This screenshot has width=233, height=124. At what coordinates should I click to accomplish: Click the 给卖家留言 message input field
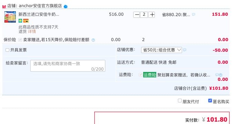tap(68, 66)
